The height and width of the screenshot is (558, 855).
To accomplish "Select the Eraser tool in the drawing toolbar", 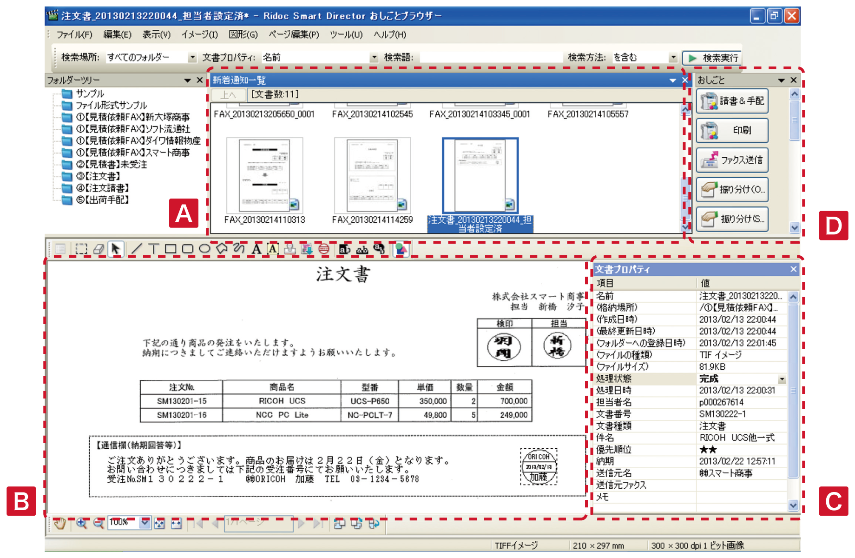I will 98,249.
